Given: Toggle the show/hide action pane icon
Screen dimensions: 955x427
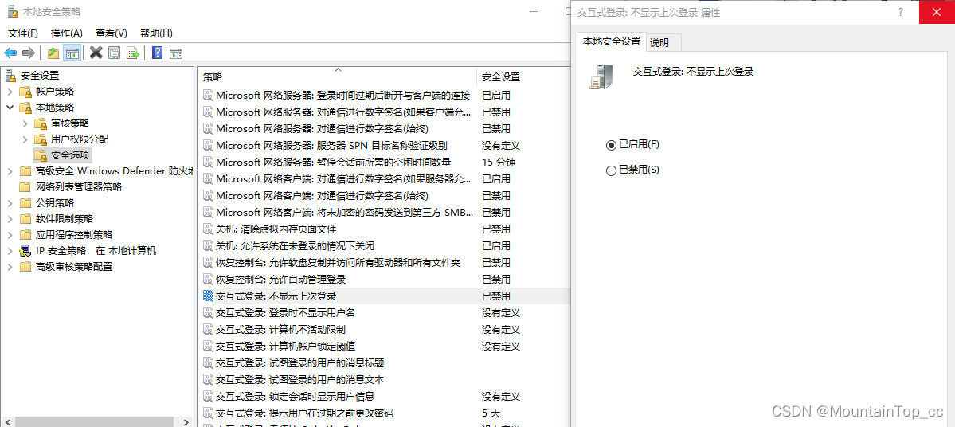Looking at the screenshot, I should click(x=176, y=53).
